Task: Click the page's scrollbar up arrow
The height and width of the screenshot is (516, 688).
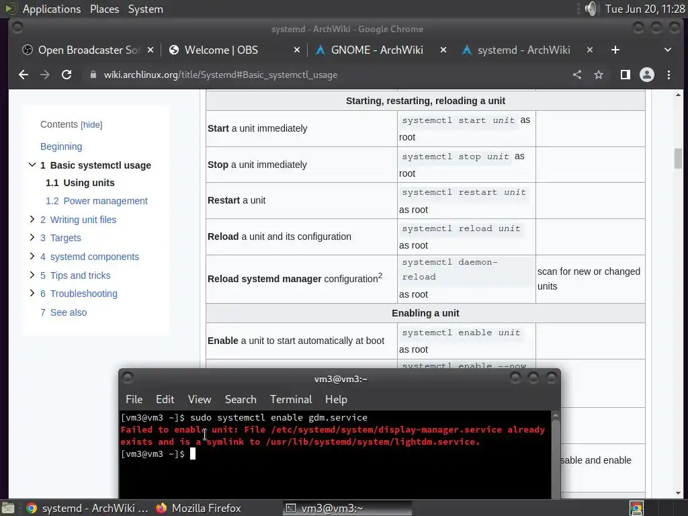Action: click(679, 95)
